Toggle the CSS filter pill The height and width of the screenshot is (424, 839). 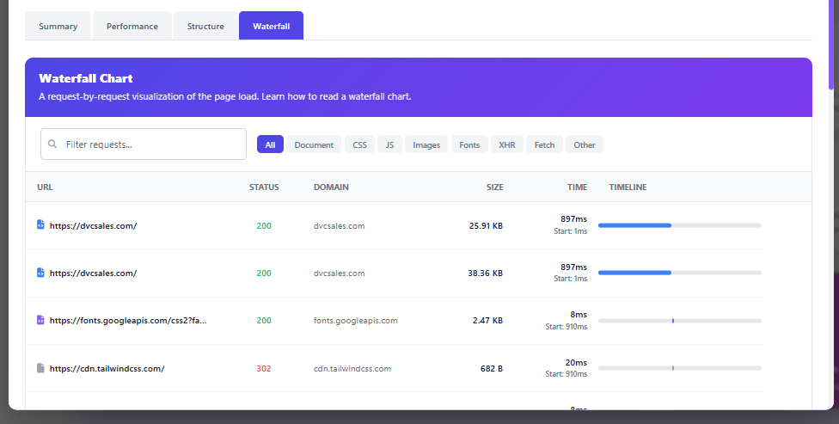[359, 144]
